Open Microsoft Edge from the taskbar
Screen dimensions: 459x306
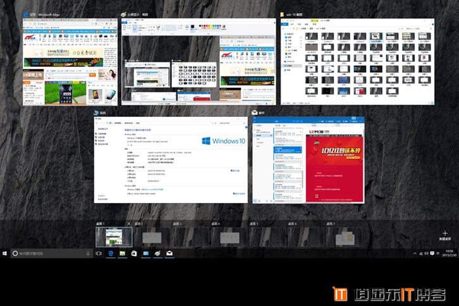pyautogui.click(x=111, y=254)
